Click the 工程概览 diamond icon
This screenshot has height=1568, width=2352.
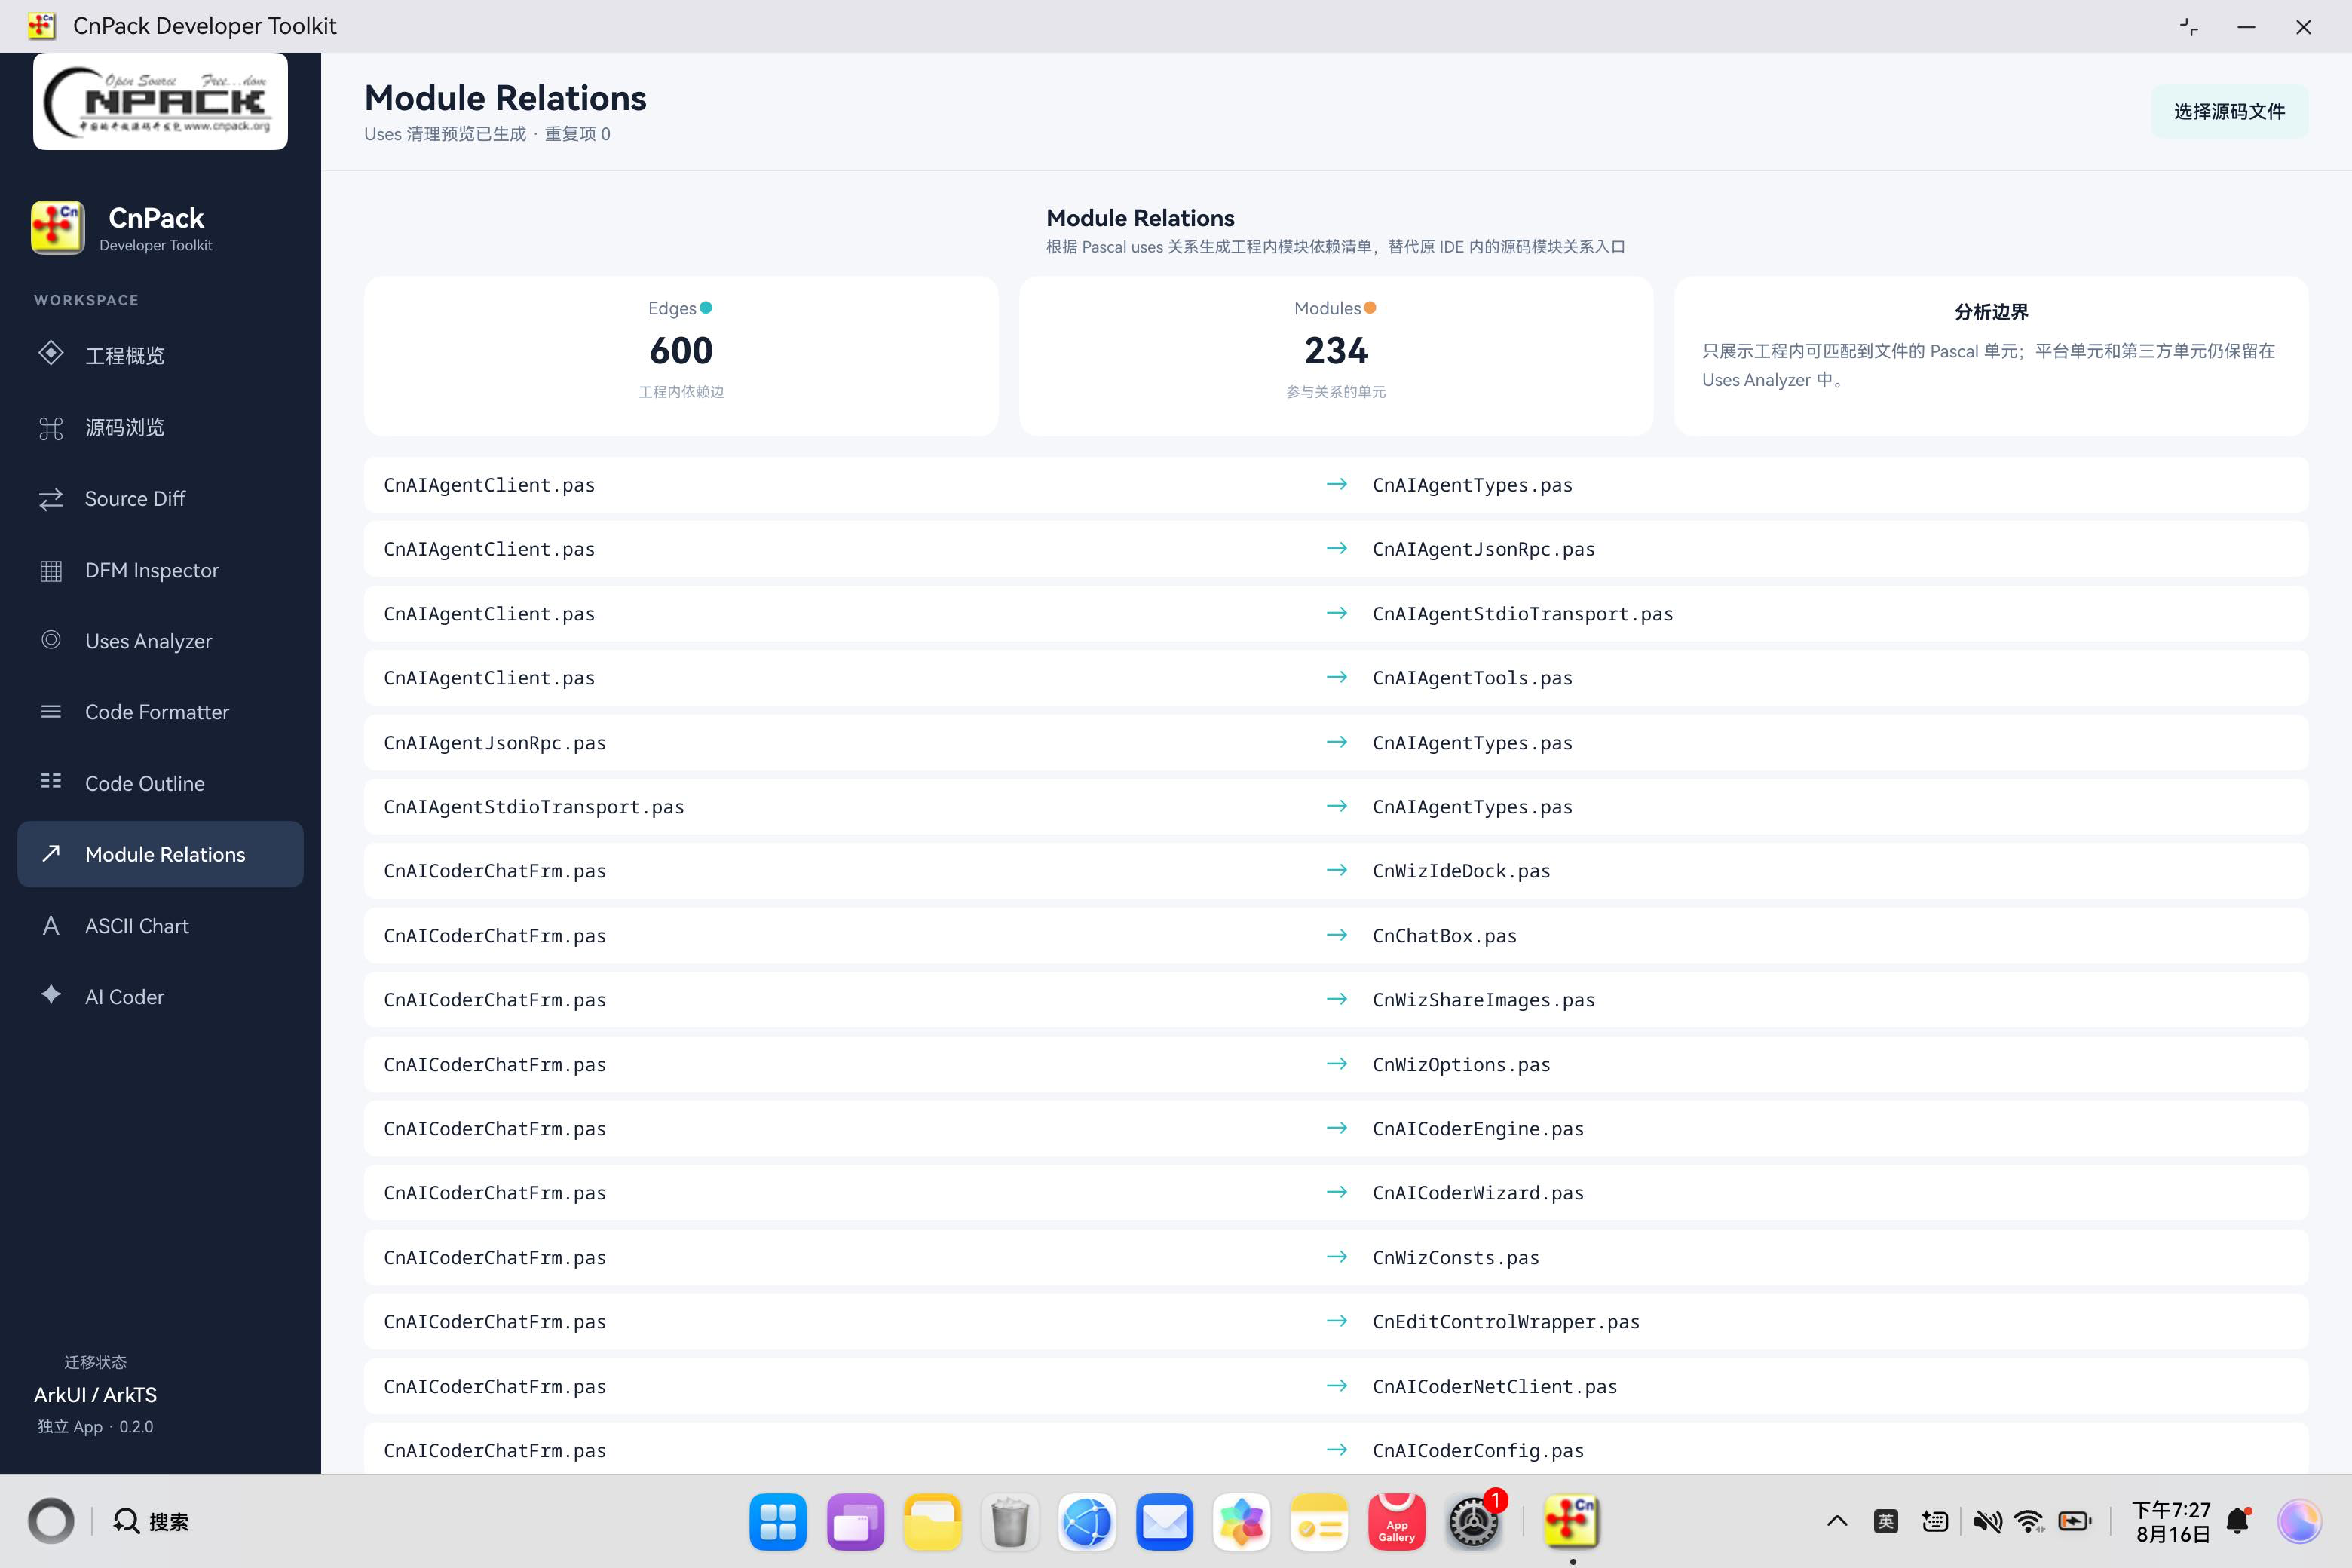tap(51, 354)
